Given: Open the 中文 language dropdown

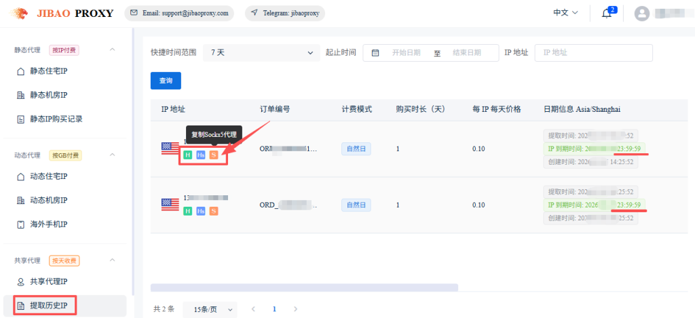Looking at the screenshot, I should tap(565, 13).
